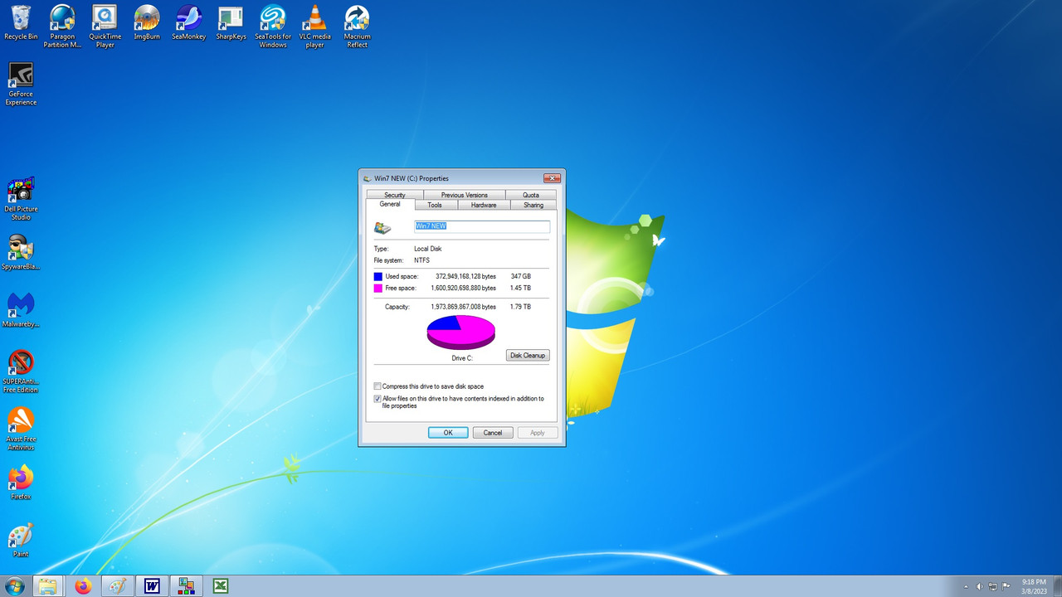Click the drive name field 'Win7 NEW'

tap(482, 226)
